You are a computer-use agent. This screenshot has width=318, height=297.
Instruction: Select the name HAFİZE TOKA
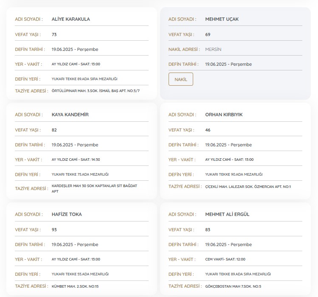pyautogui.click(x=67, y=215)
